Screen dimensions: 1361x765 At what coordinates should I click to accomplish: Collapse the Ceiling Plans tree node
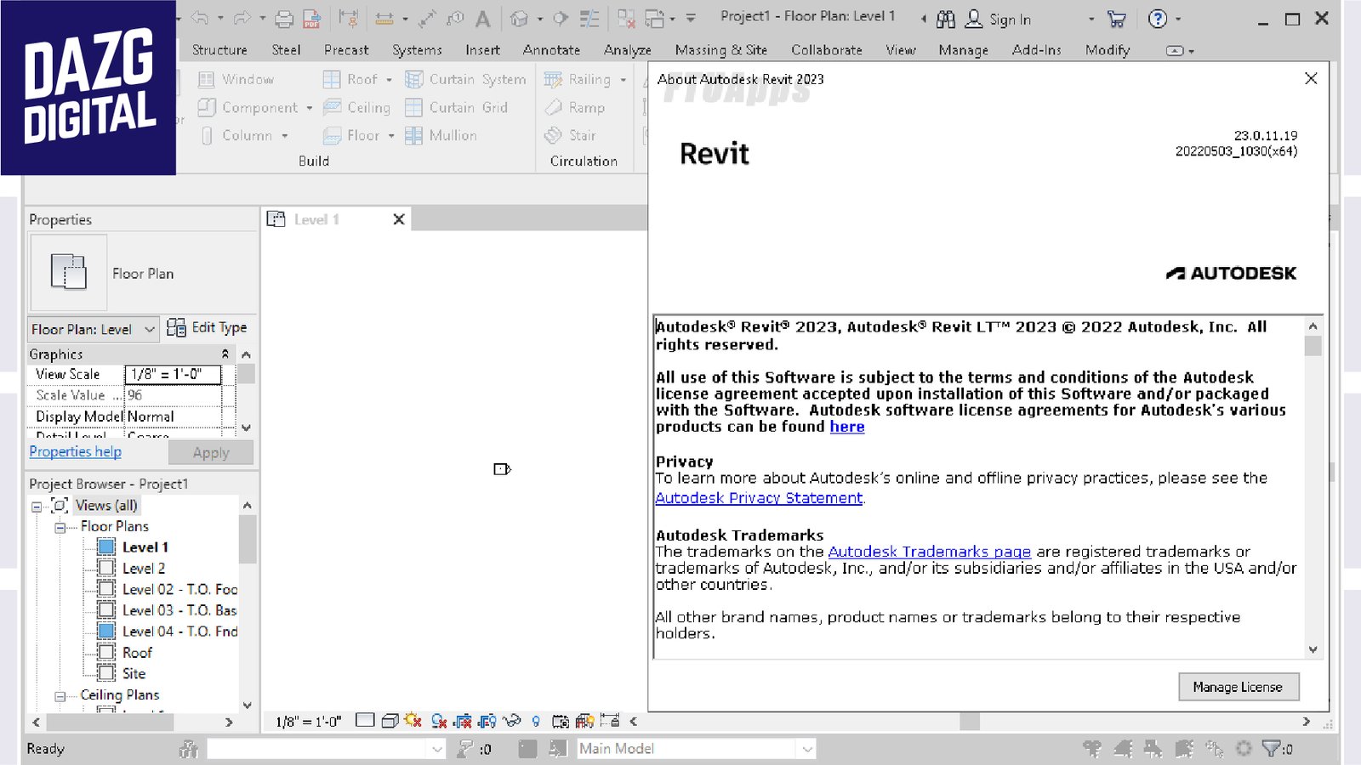click(60, 695)
